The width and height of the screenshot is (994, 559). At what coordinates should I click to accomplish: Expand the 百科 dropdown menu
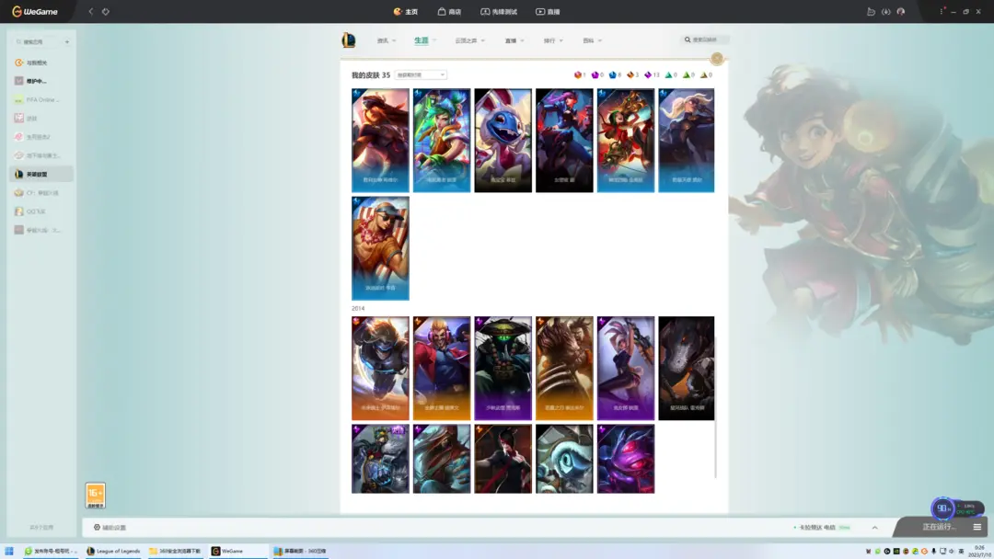592,40
